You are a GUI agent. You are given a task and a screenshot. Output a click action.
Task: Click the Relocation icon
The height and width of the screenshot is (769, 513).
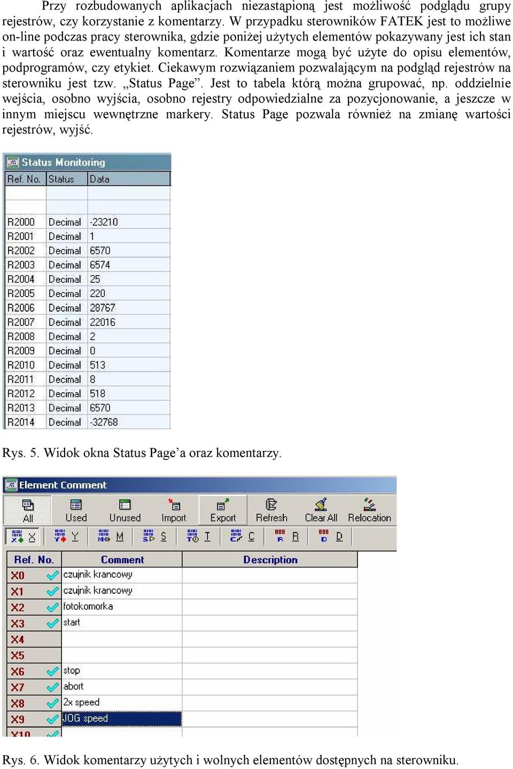(369, 510)
